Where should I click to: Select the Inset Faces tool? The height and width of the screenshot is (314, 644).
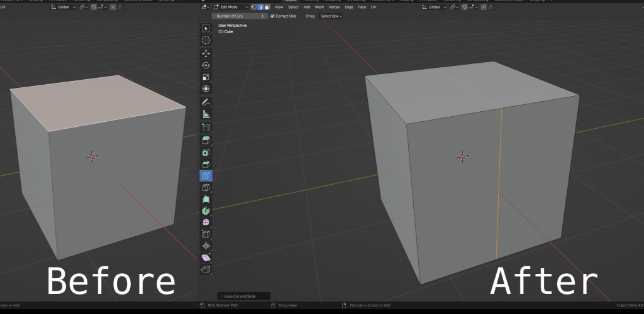tap(206, 153)
